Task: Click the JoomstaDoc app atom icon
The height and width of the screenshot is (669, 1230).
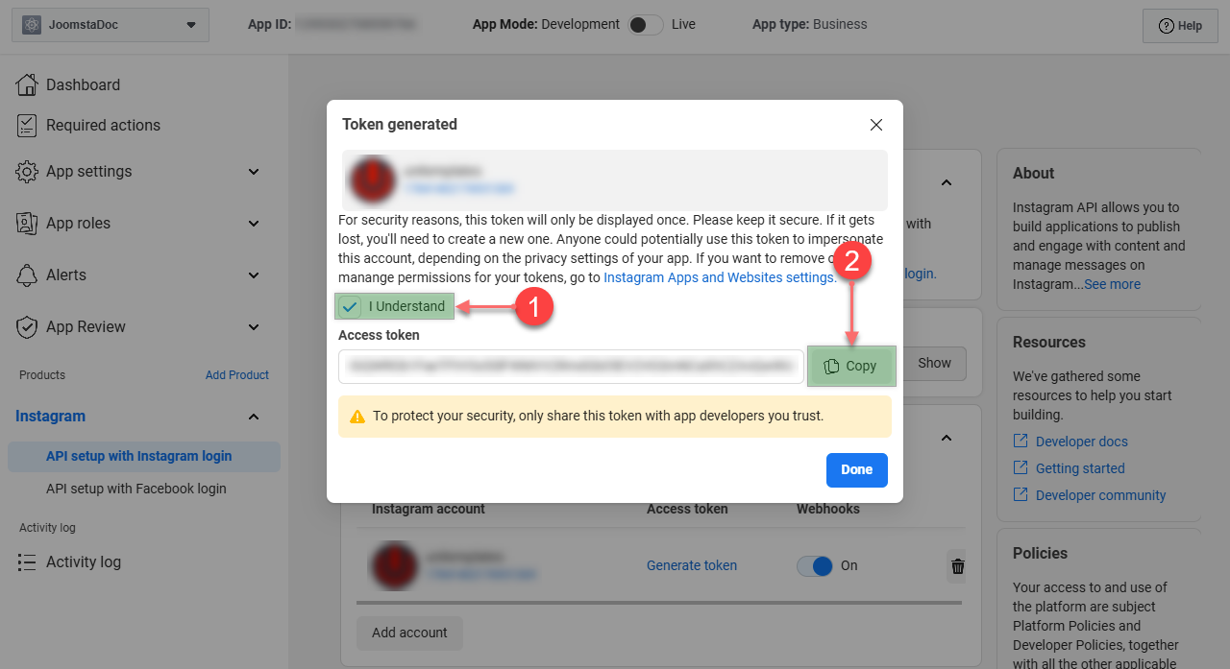Action: (32, 25)
